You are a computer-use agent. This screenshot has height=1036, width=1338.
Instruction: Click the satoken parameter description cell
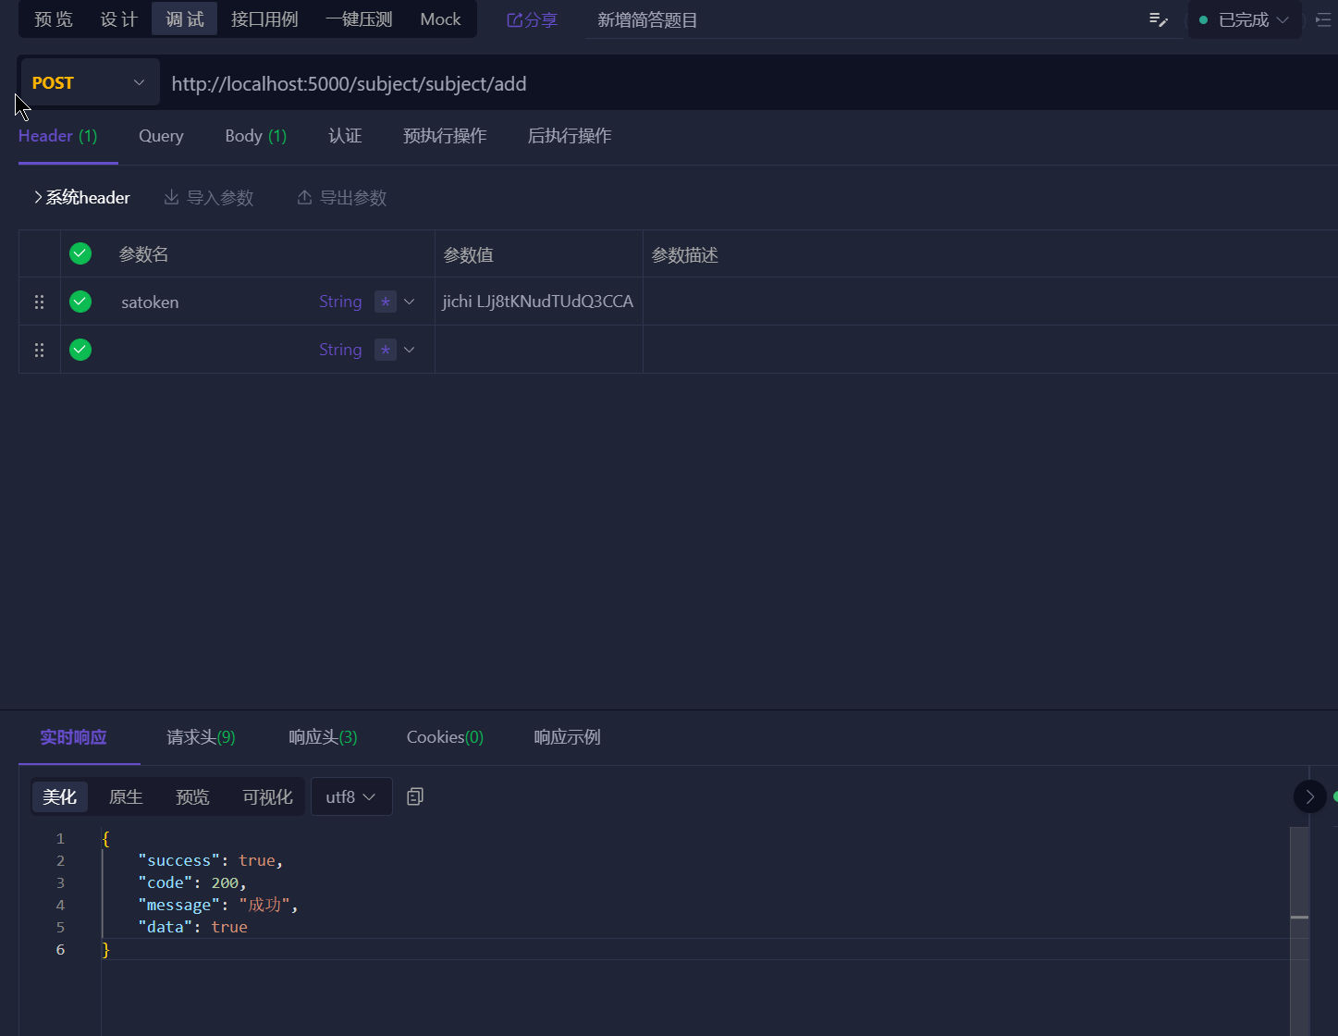coord(990,302)
